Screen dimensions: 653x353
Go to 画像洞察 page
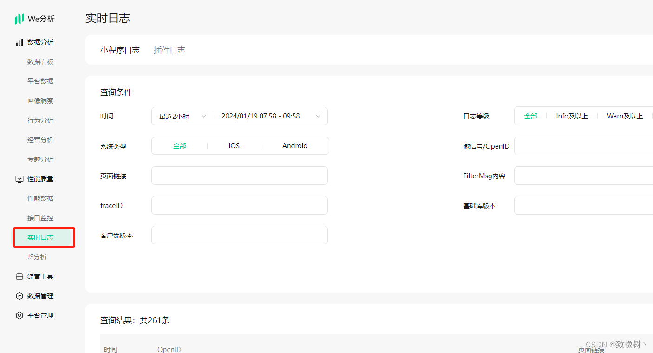[40, 101]
